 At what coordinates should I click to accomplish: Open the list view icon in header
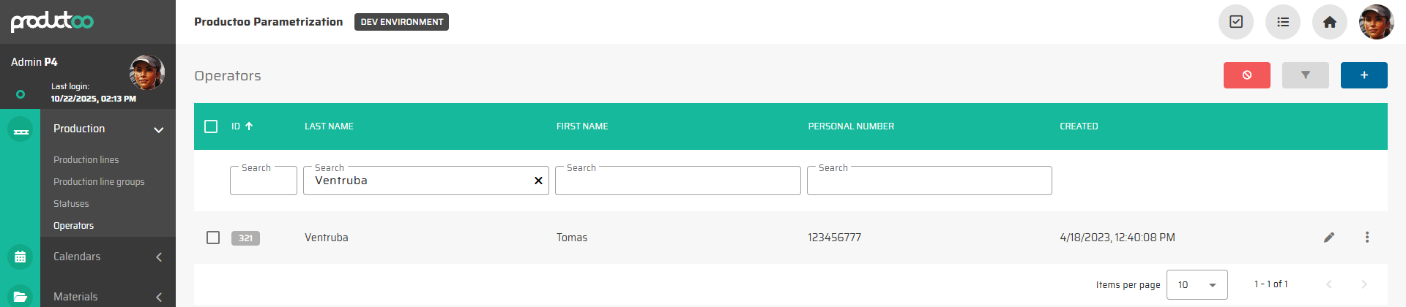click(1282, 22)
